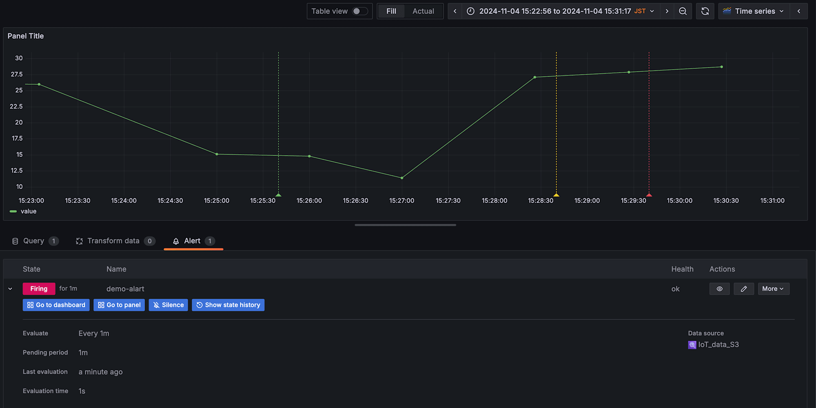Click the Name column header
Screen dimensions: 816x408
[116, 269]
